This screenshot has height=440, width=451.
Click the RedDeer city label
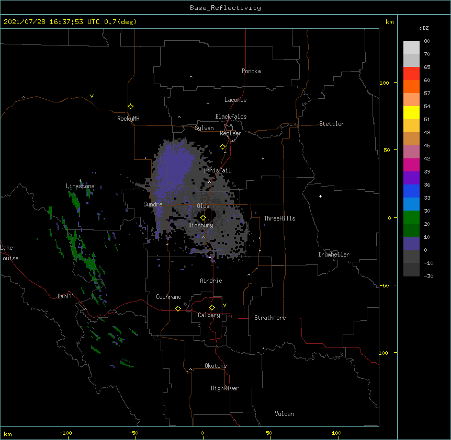coord(230,133)
